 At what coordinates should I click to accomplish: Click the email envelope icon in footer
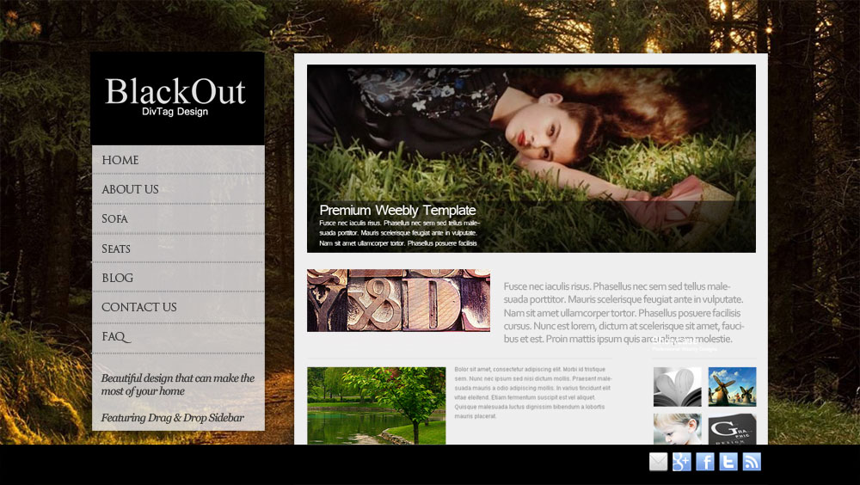pos(658,462)
